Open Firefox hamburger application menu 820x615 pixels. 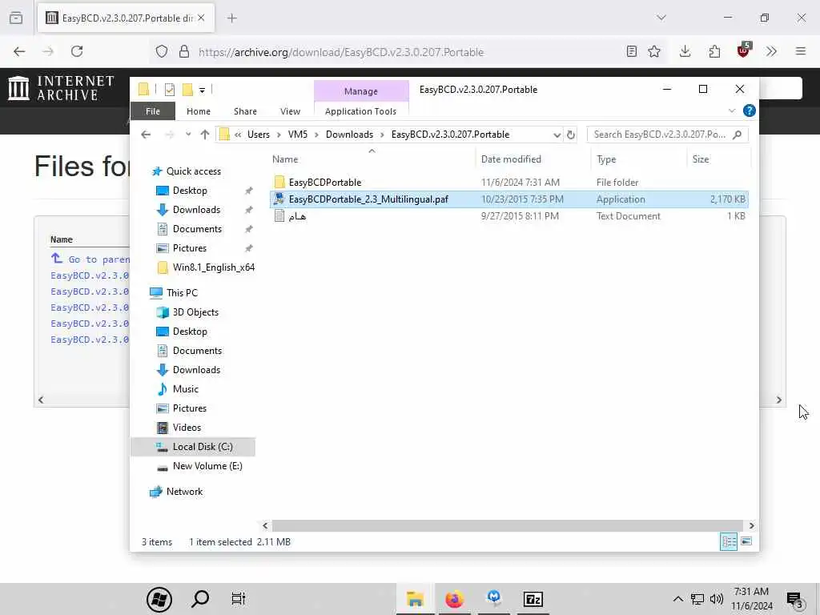[x=801, y=51]
